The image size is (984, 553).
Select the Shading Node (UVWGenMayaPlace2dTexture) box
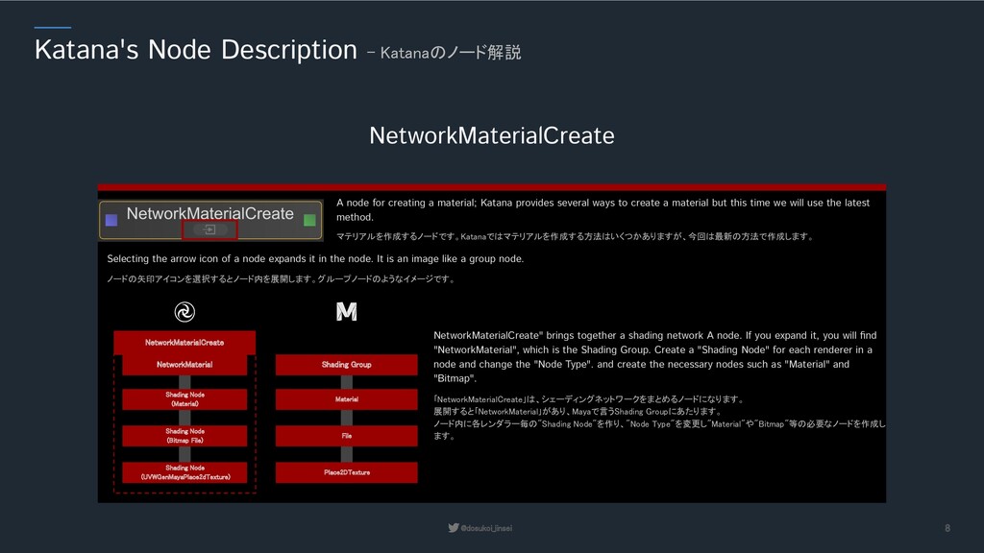[184, 472]
